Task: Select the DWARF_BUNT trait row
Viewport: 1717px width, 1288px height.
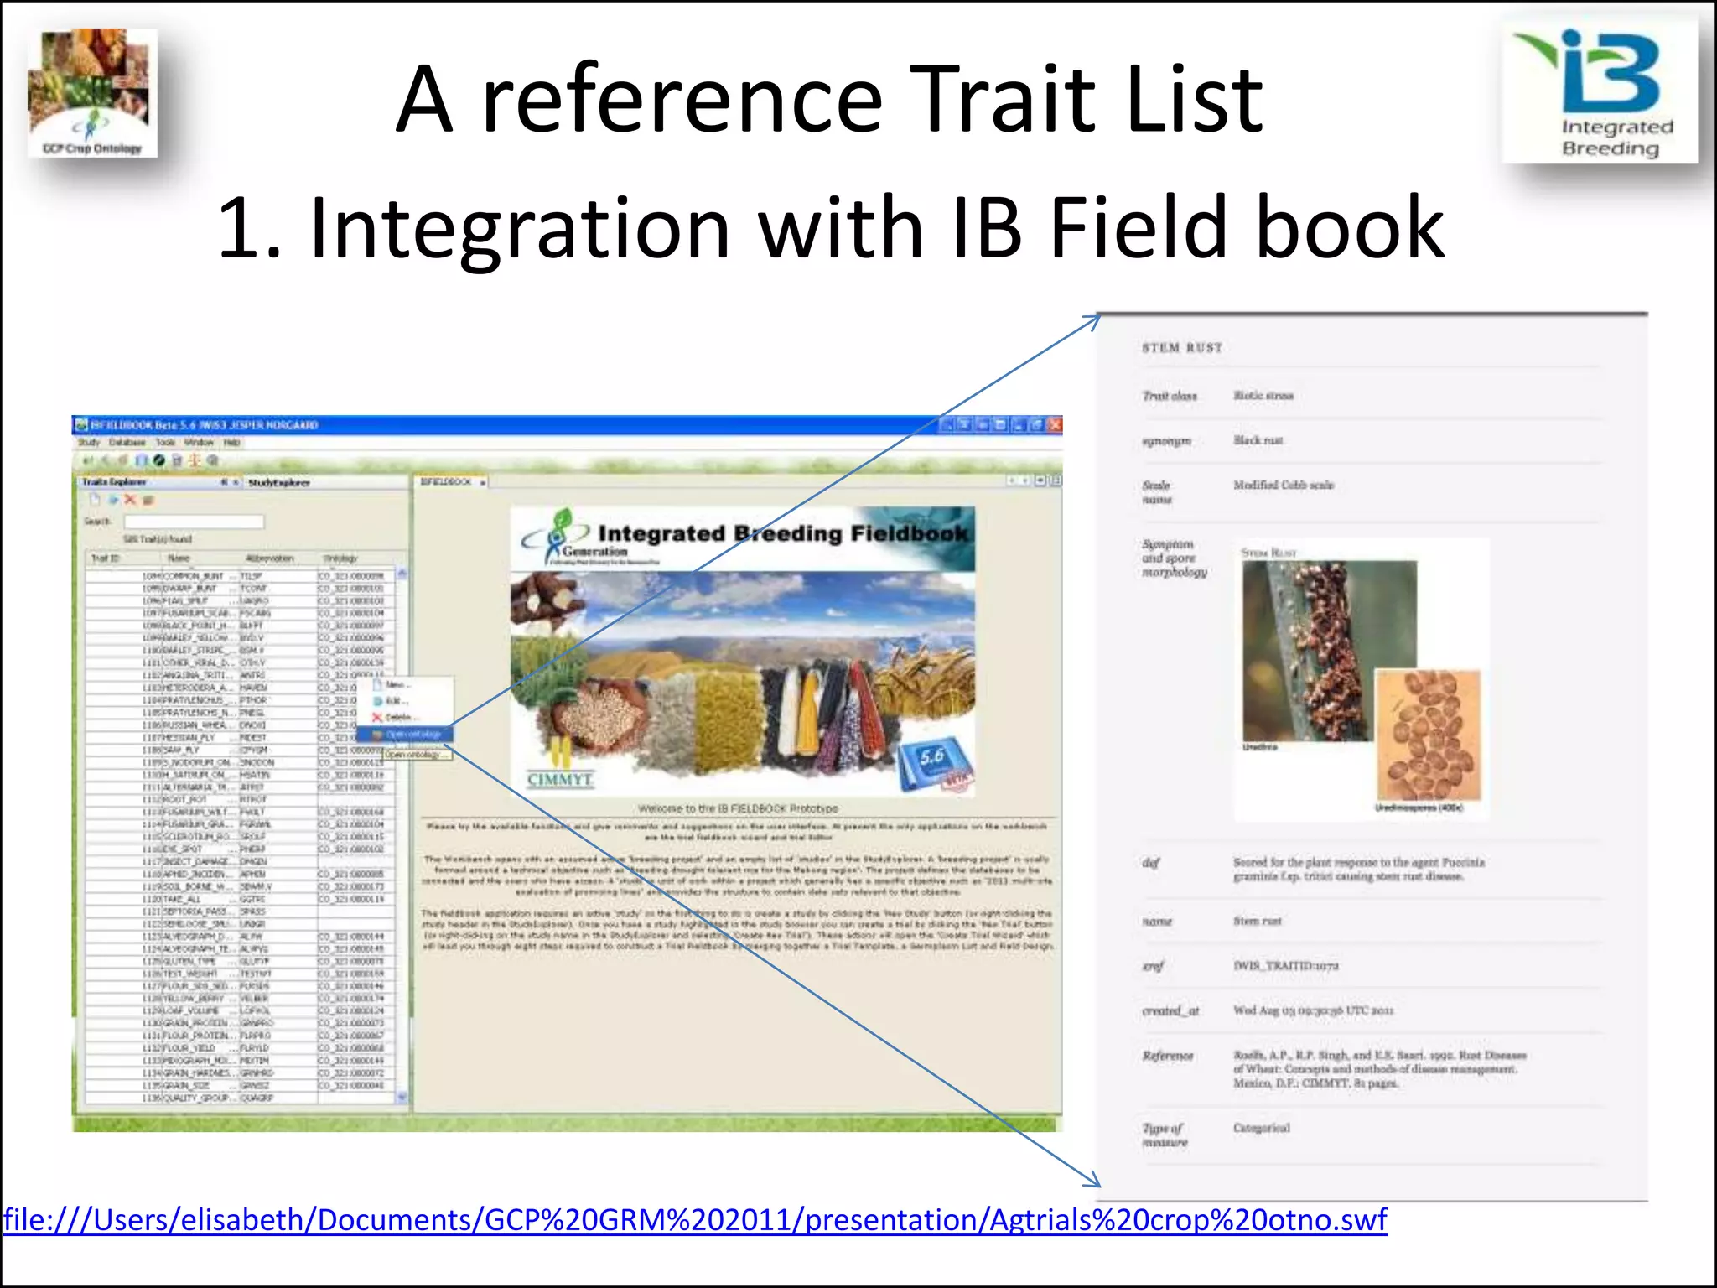Action: 241,589
